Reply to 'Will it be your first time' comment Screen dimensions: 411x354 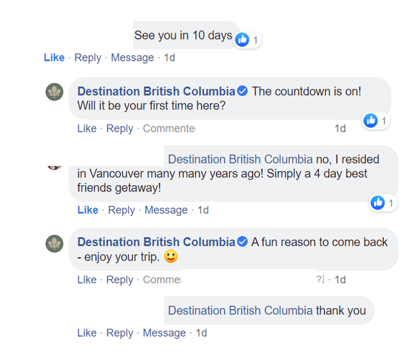pyautogui.click(x=120, y=128)
